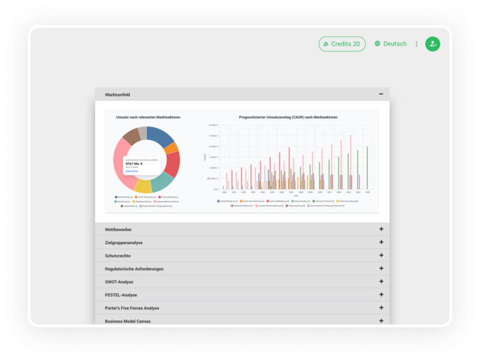Click the Marktumfeld section title

(117, 95)
